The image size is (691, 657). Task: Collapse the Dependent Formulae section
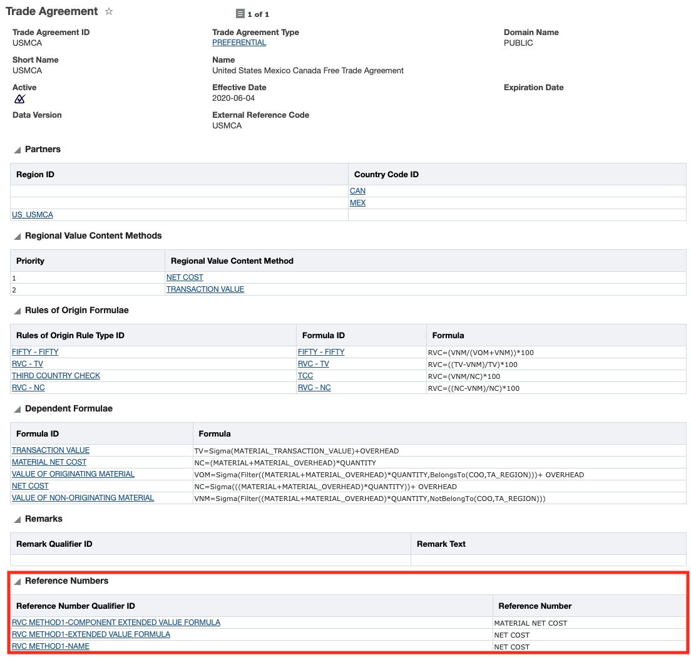click(18, 410)
